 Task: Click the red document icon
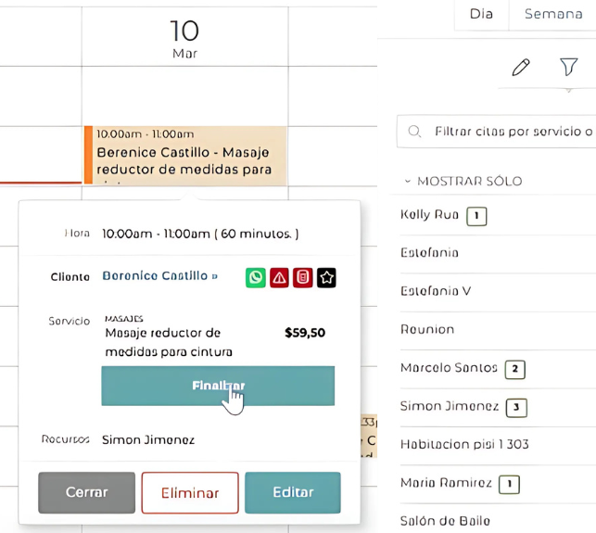click(302, 277)
